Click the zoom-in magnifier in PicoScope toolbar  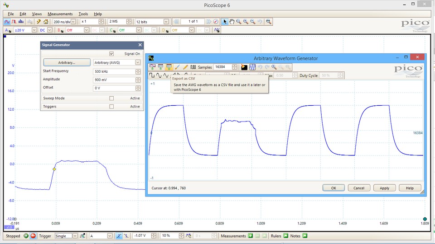coord(246,22)
